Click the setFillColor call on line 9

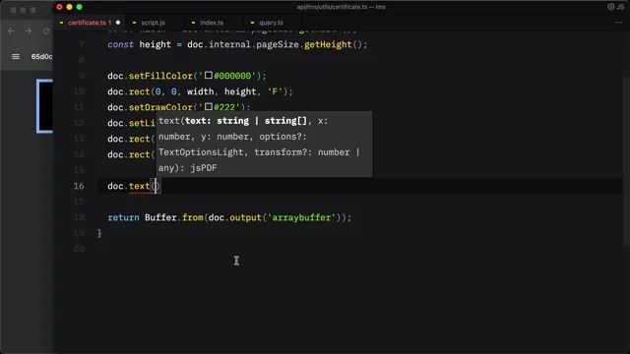tap(160, 76)
